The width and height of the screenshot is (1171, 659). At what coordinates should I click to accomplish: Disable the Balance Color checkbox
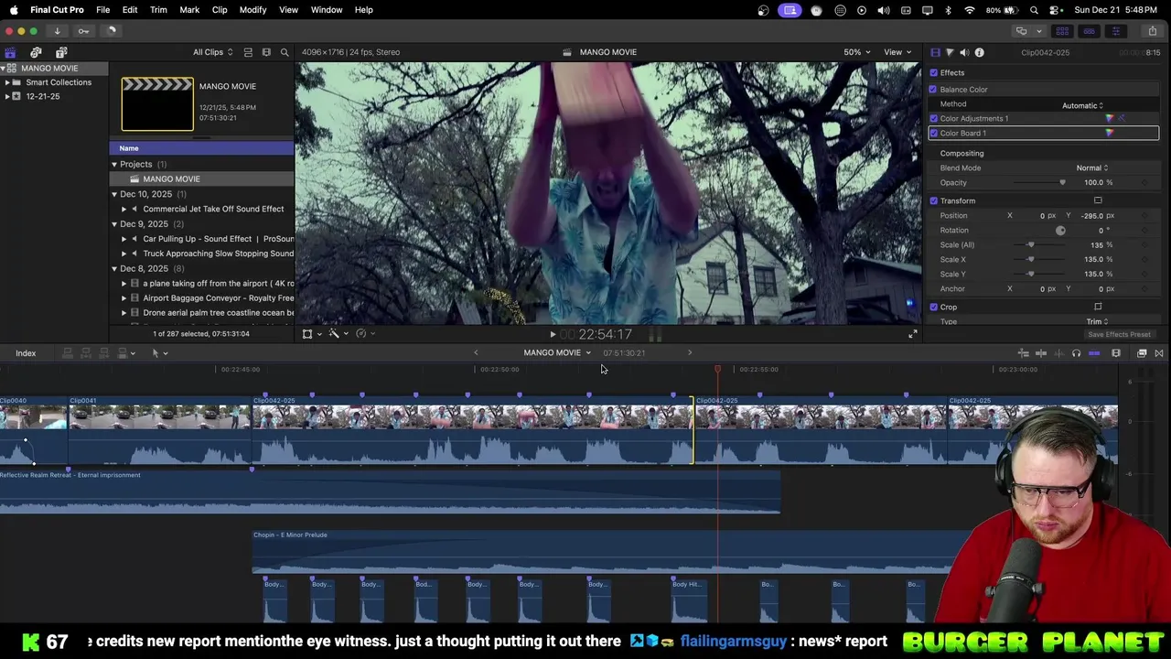pyautogui.click(x=933, y=89)
